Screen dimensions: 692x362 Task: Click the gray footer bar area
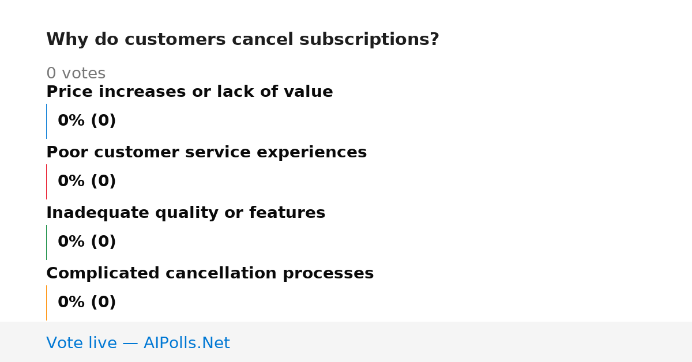(x=346, y=342)
